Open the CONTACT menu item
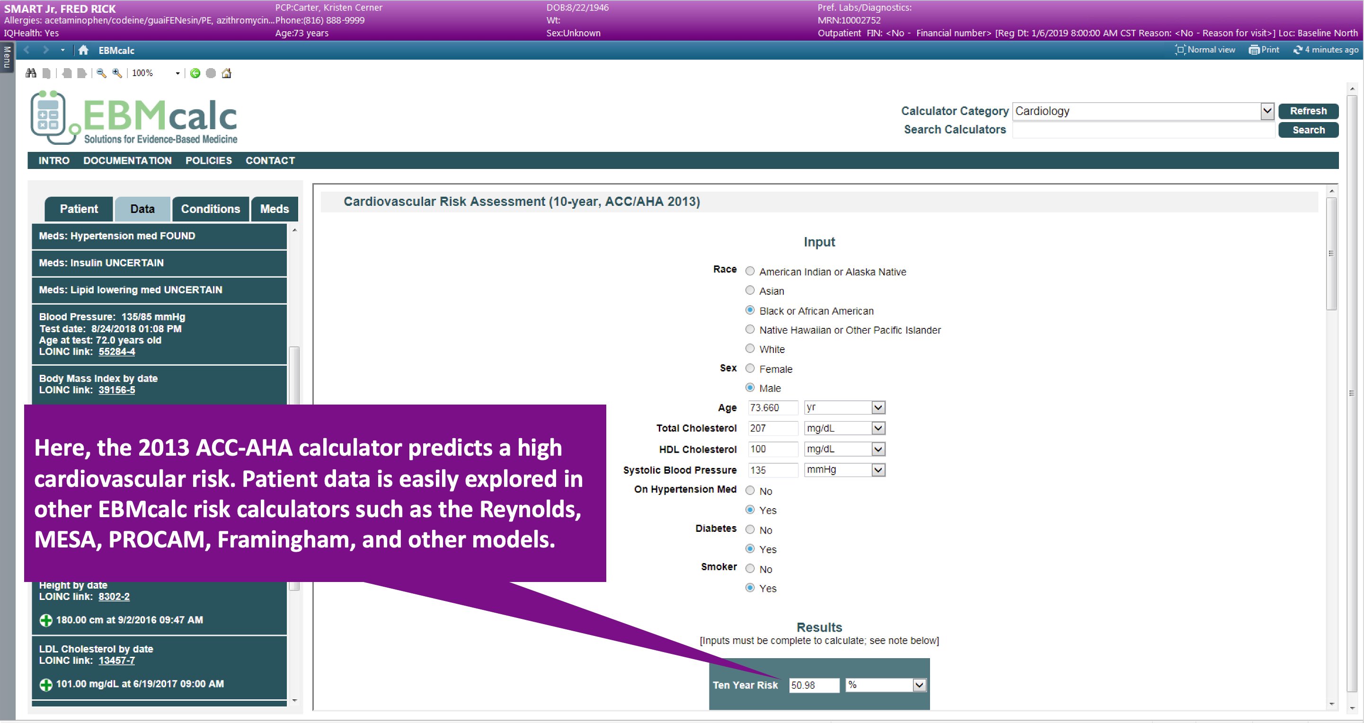Viewport: 1364px width, 723px height. [x=270, y=160]
